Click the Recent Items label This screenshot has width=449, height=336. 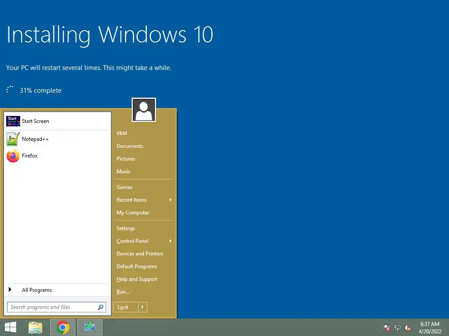(x=132, y=200)
